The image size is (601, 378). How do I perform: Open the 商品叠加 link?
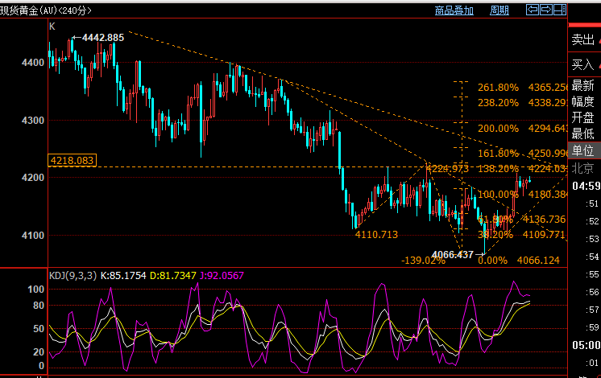454,10
